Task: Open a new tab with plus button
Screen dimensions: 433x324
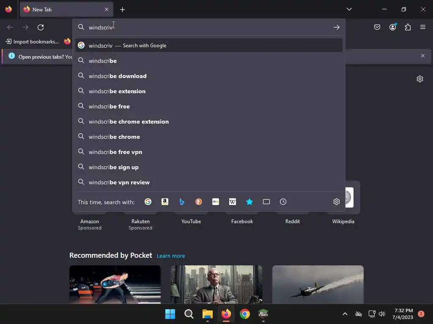Action: (x=122, y=10)
